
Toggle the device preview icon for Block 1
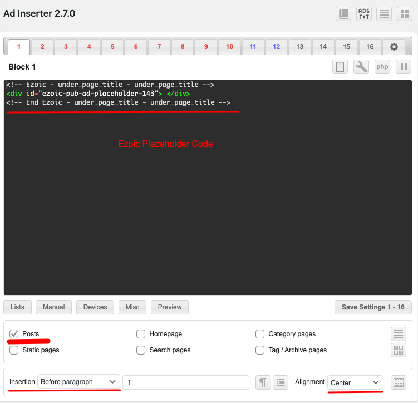pyautogui.click(x=341, y=67)
